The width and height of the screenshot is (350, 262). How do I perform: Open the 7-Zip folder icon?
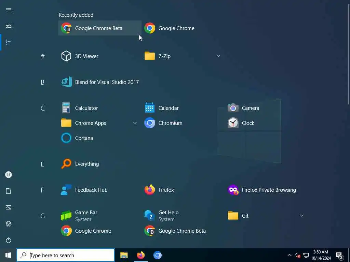pyautogui.click(x=150, y=56)
